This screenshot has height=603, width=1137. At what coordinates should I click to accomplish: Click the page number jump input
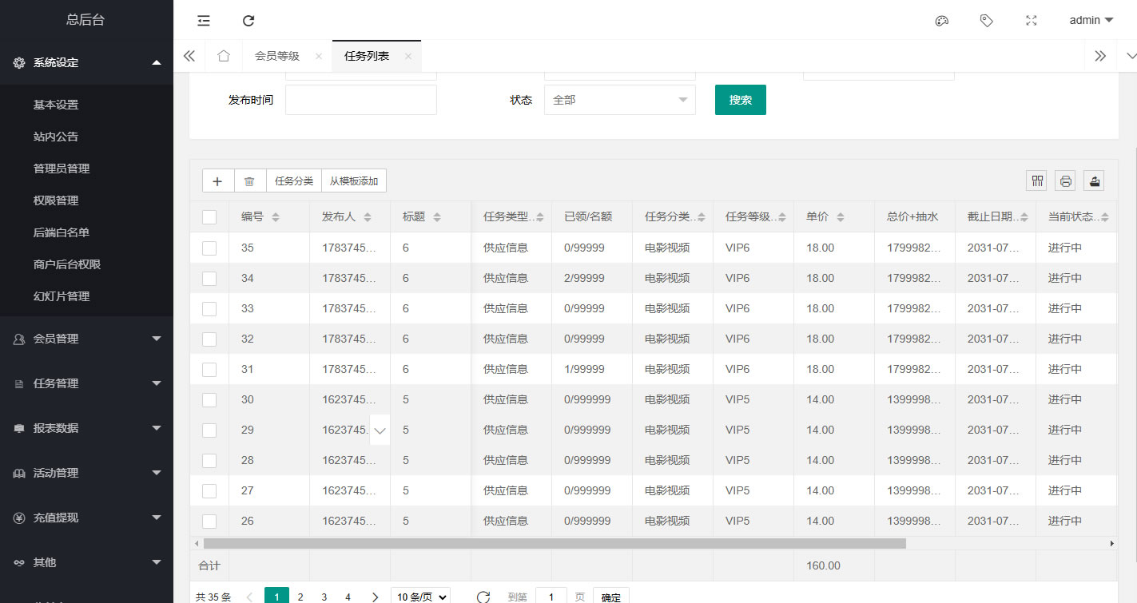(551, 597)
